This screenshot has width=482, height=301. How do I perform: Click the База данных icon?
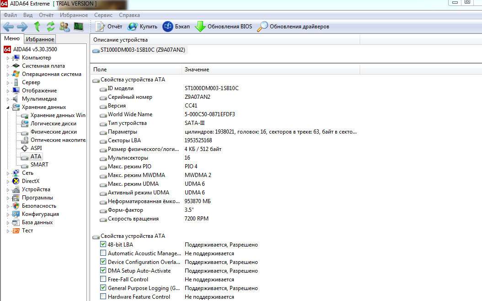[16, 222]
